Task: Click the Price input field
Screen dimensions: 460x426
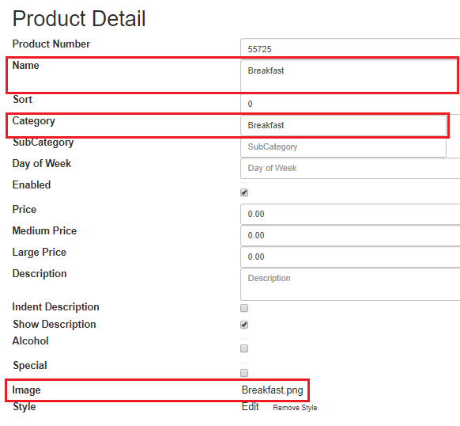Action: (350, 214)
